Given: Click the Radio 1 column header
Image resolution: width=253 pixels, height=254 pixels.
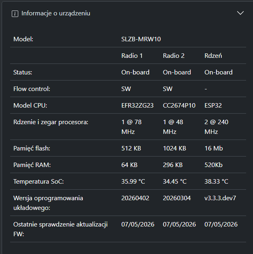Looking at the screenshot, I should pyautogui.click(x=132, y=56).
